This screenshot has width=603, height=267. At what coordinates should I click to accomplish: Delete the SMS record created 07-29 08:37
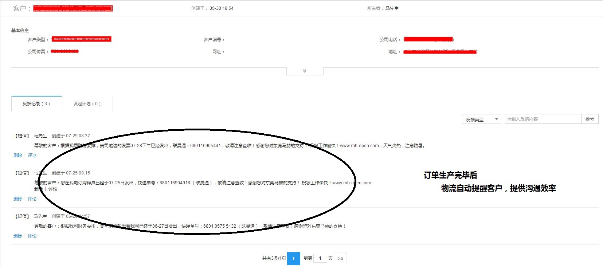[x=18, y=156]
